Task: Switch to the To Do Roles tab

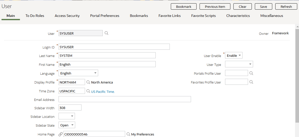Action: click(35, 16)
